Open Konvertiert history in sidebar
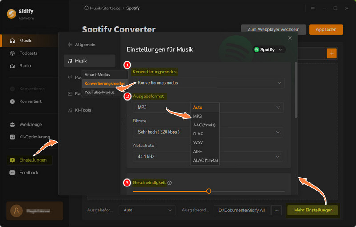This screenshot has width=356, height=227. (x=29, y=101)
